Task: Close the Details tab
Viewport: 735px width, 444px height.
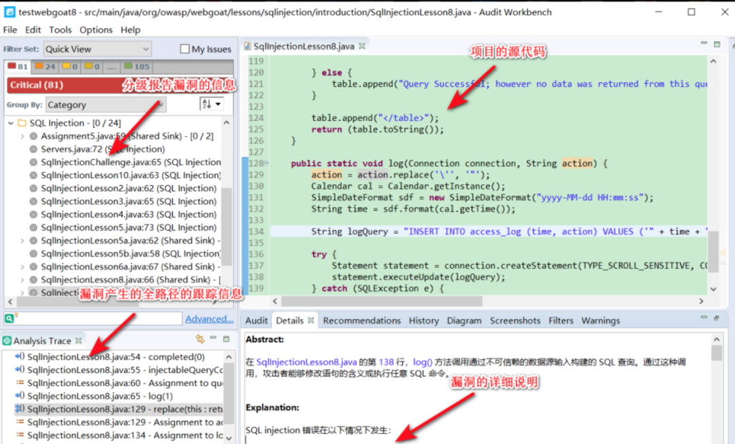Action: [311, 320]
